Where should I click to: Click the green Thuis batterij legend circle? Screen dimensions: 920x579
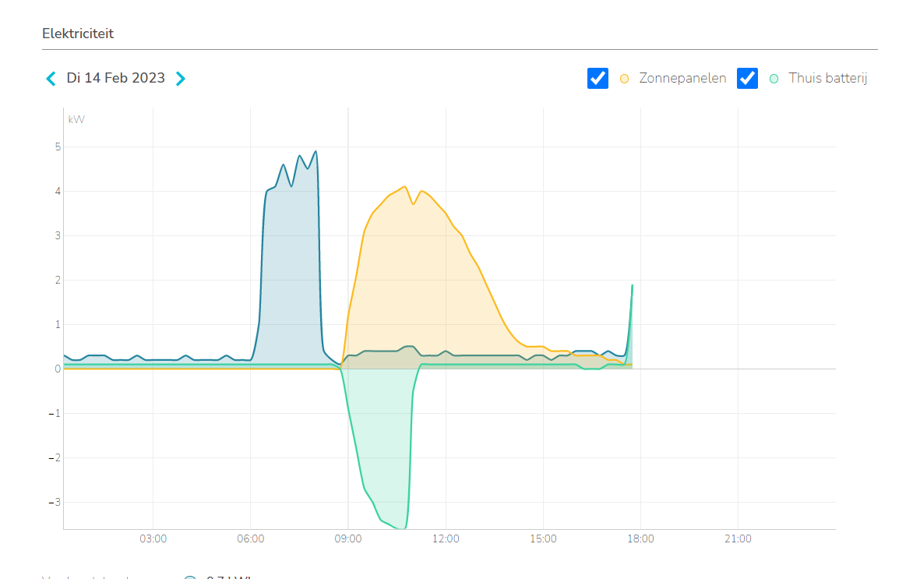click(x=774, y=78)
